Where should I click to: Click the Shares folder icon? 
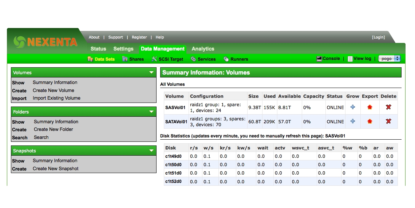click(125, 59)
